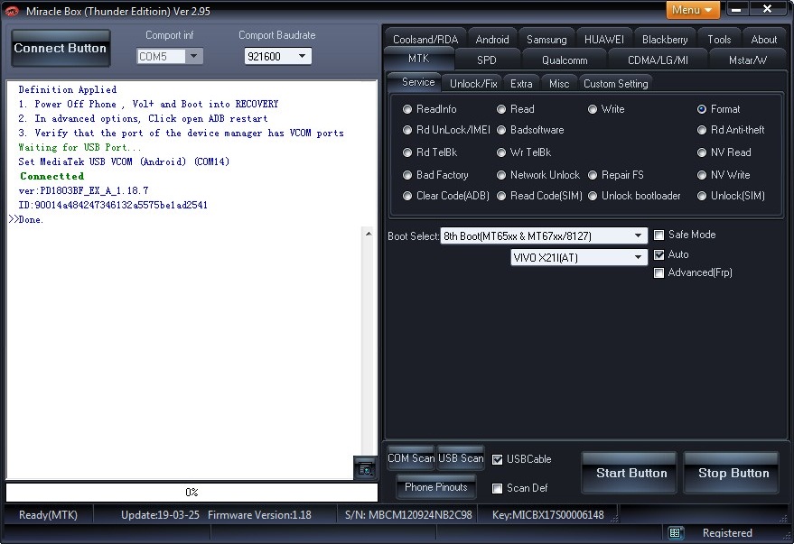Click the Connected log line
Image resolution: width=794 pixels, height=544 pixels.
tap(51, 176)
